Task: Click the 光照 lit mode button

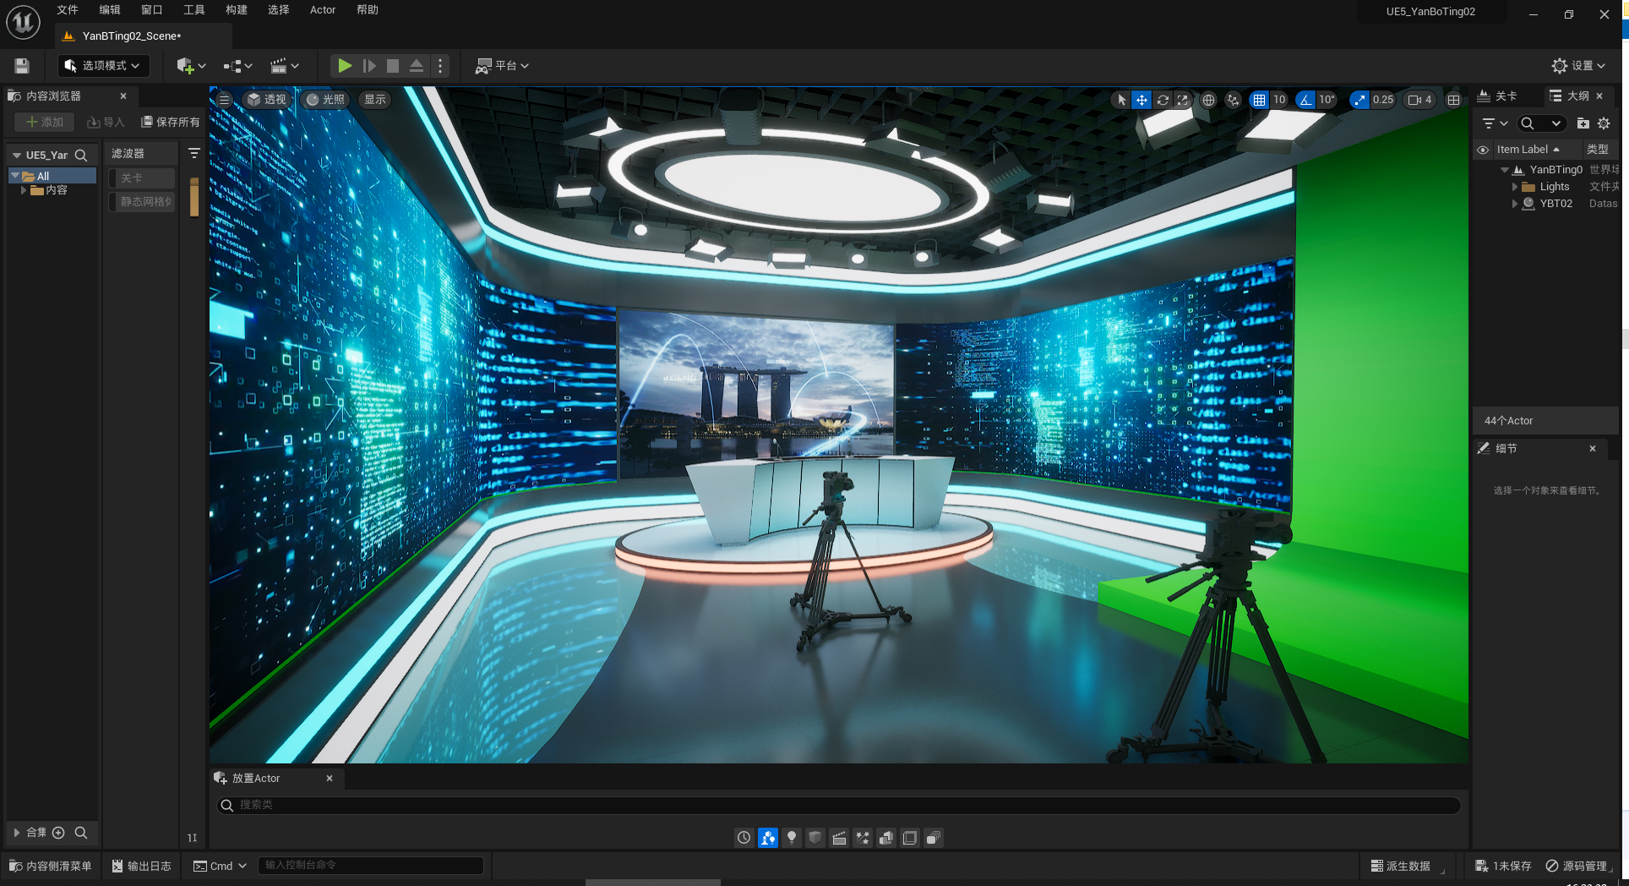Action: (x=326, y=100)
